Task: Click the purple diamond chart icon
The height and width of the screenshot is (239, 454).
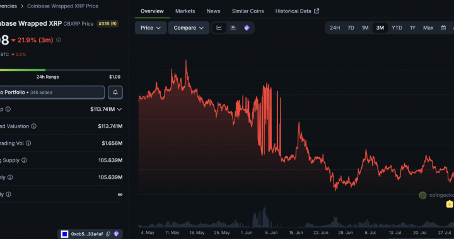Action: (247, 28)
